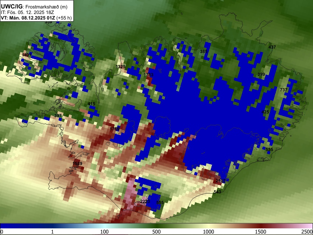Click the map value label 737
This screenshot has height=235, width=313.
[284, 90]
